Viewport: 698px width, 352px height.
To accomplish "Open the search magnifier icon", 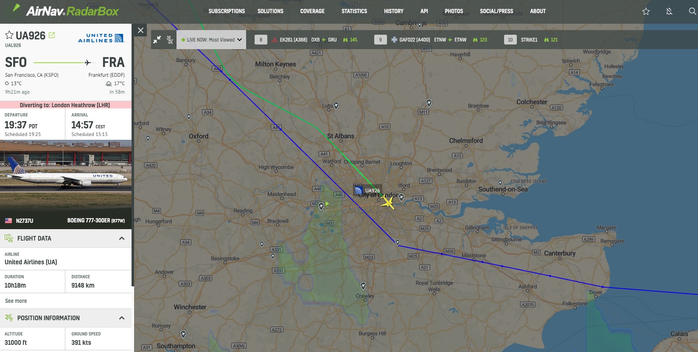I will 692,11.
